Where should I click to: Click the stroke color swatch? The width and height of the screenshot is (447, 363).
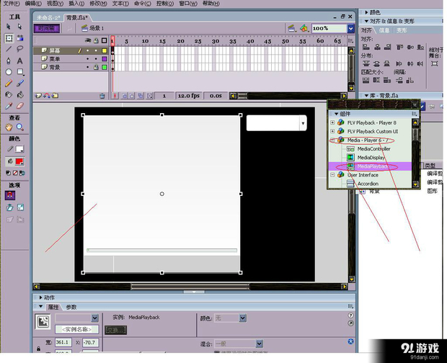pyautogui.click(x=19, y=149)
